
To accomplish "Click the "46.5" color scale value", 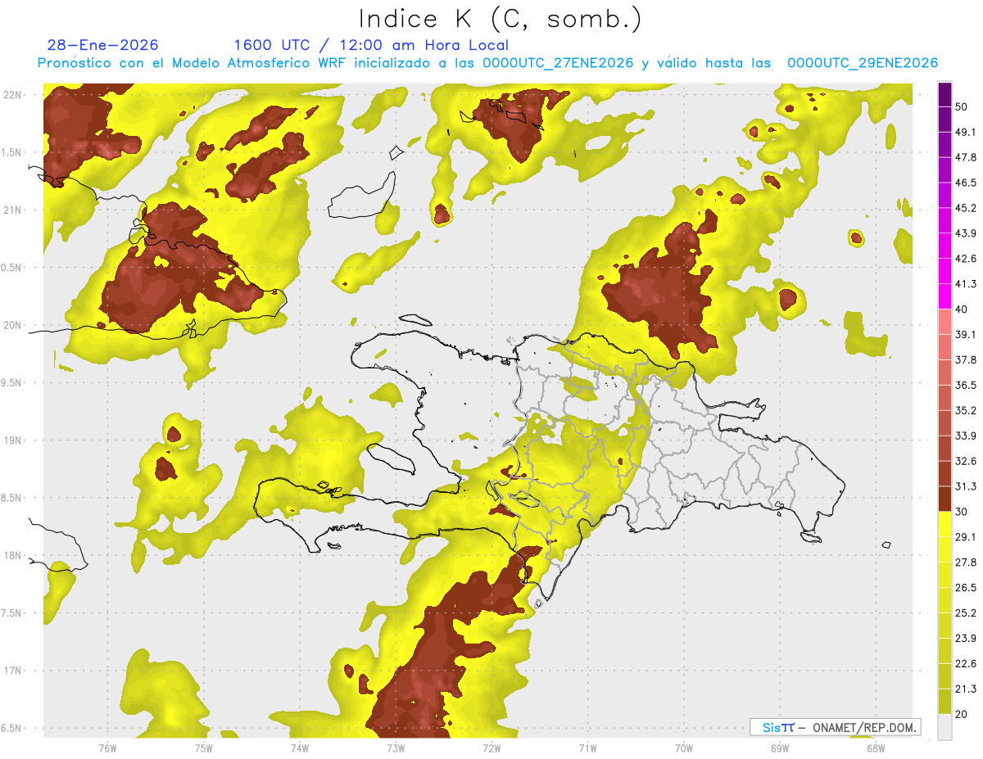I will click(x=965, y=183).
